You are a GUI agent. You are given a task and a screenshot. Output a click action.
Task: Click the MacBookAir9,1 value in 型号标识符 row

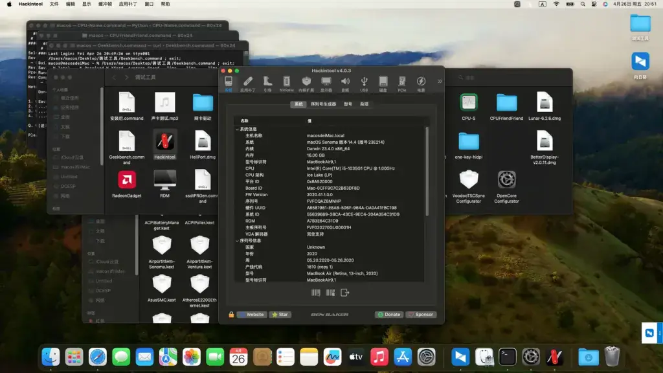(321, 161)
